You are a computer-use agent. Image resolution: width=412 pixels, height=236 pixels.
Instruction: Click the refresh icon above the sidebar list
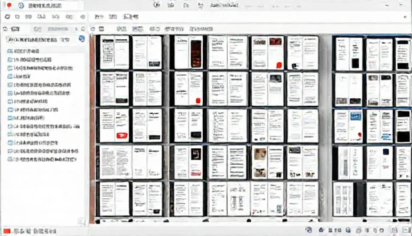click(x=5, y=29)
